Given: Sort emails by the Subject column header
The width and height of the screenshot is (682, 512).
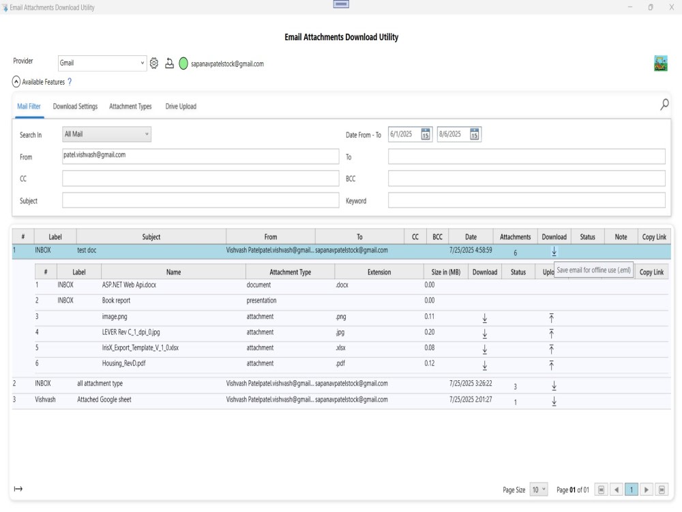Looking at the screenshot, I should pyautogui.click(x=151, y=237).
